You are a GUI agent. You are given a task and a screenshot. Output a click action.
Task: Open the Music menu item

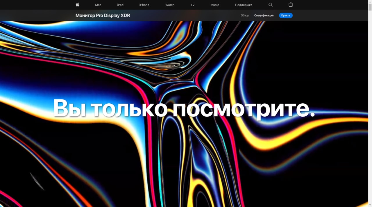click(215, 5)
